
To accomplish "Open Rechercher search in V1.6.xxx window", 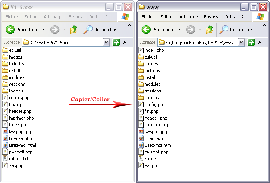I will [x=100, y=30].
